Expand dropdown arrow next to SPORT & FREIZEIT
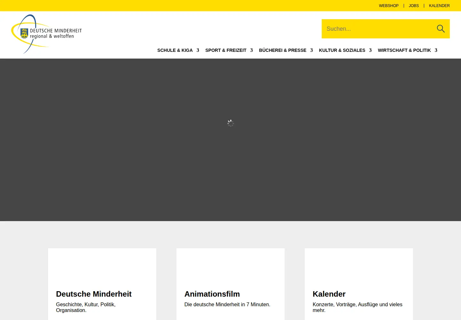 (252, 50)
